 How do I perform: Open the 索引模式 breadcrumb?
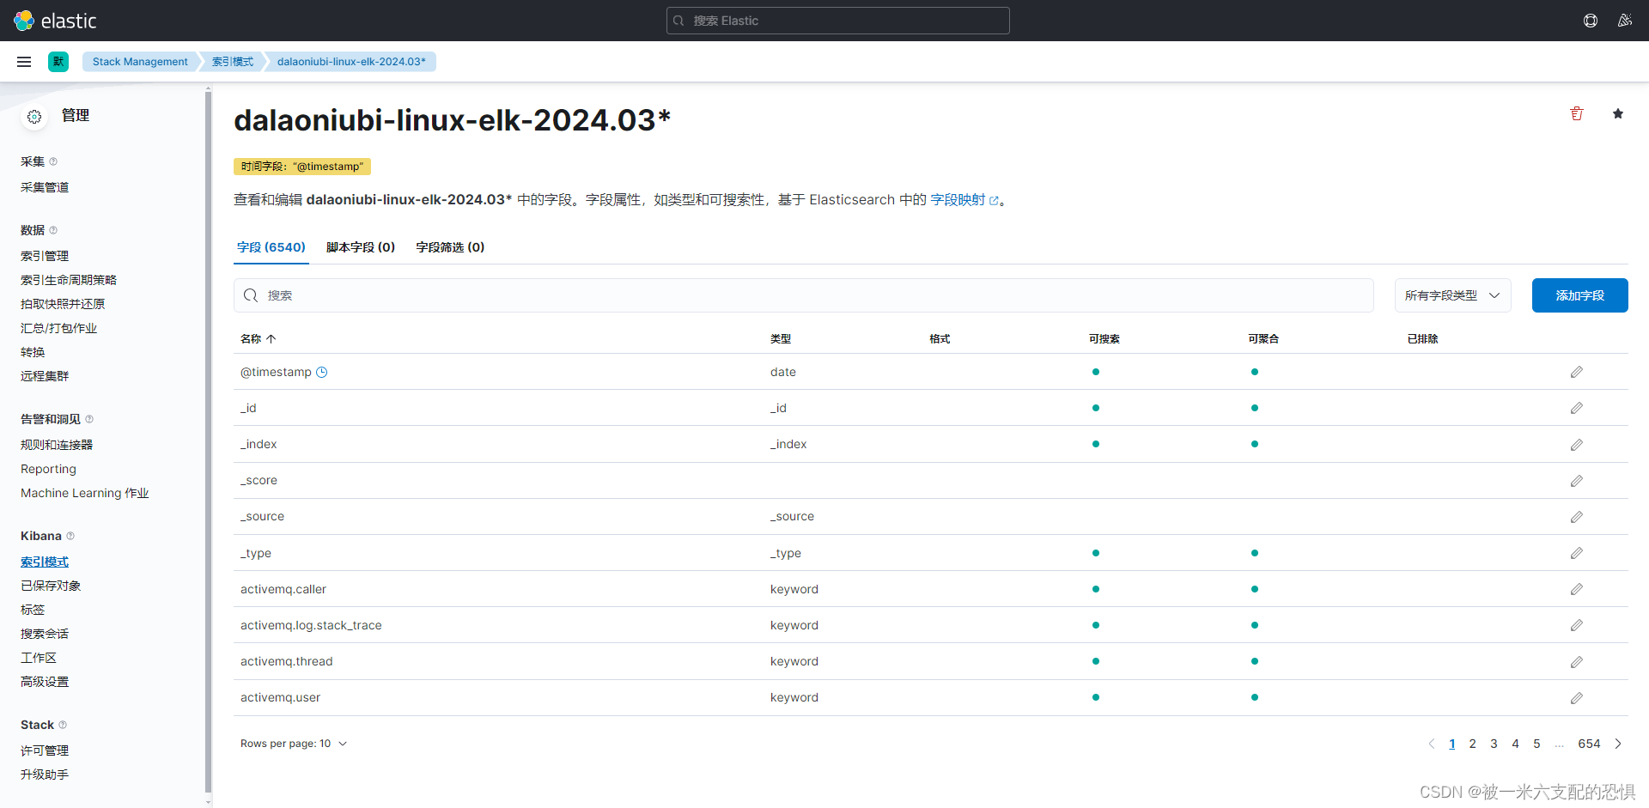click(x=233, y=62)
